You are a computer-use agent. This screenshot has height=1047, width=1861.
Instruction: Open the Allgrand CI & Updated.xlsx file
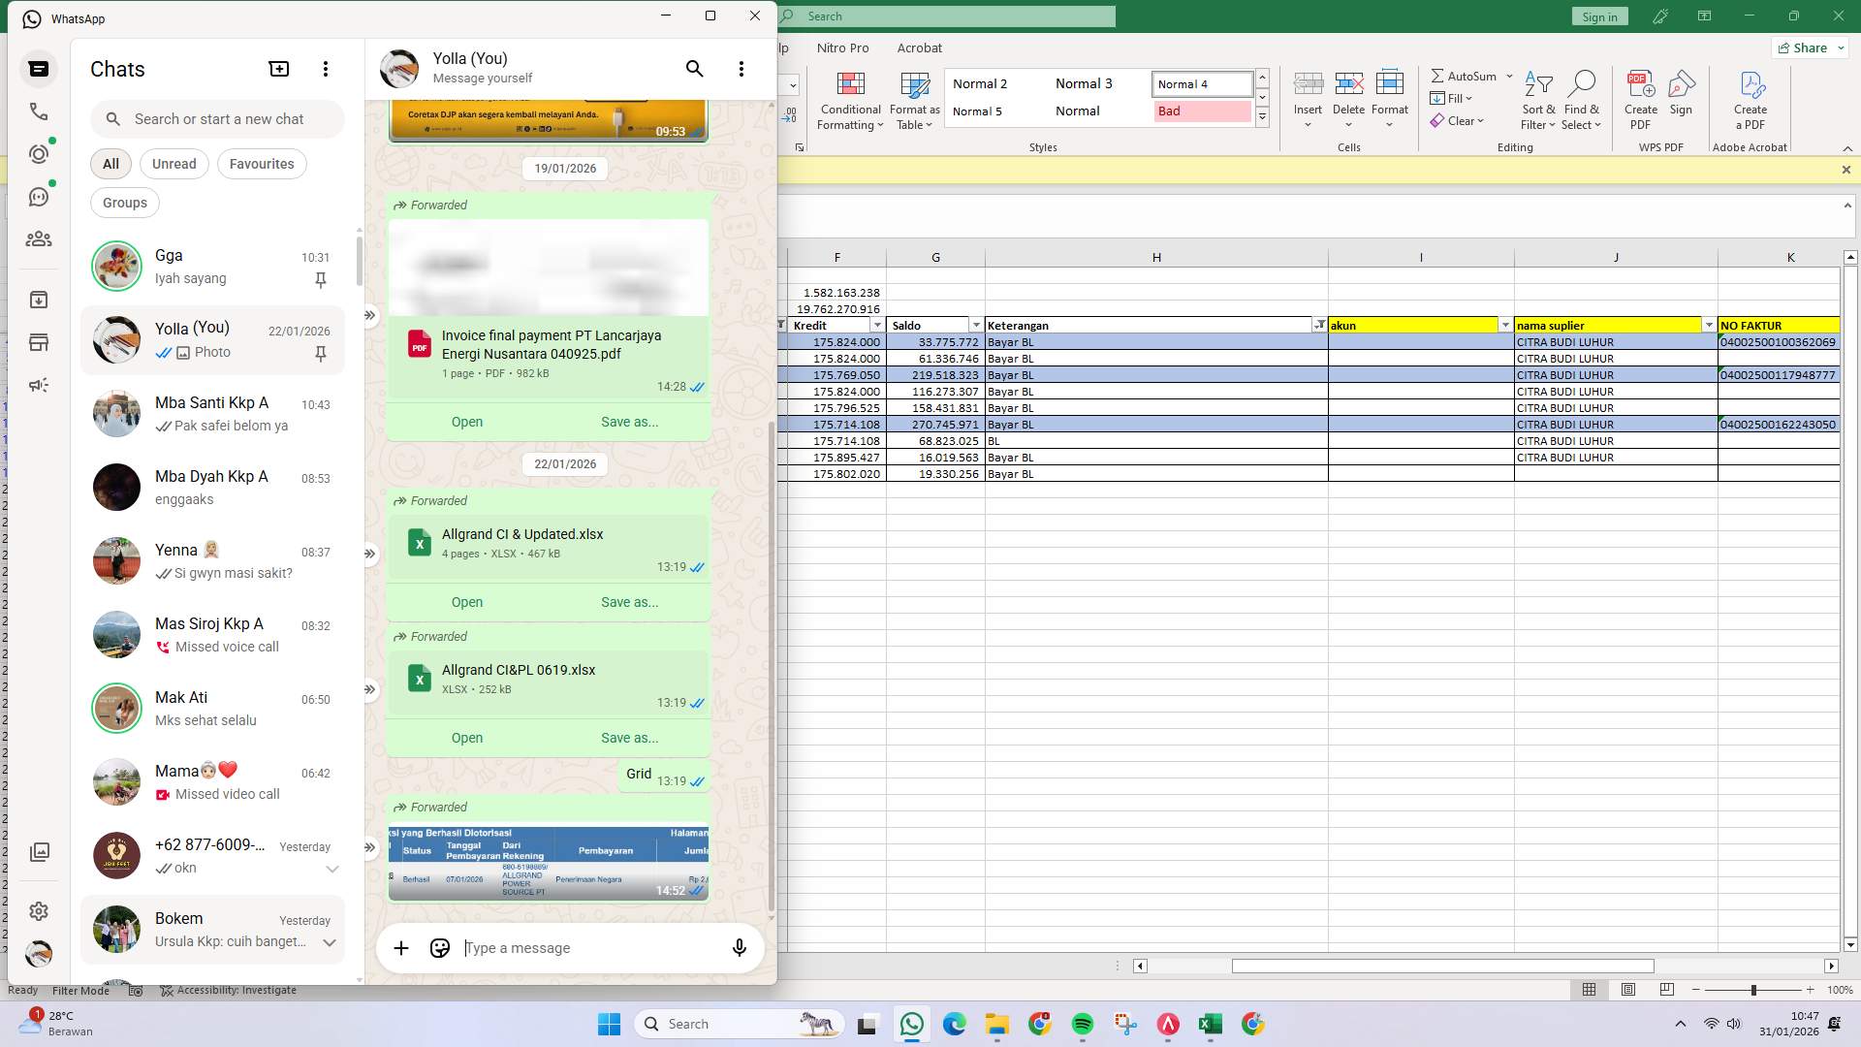pos(466,601)
